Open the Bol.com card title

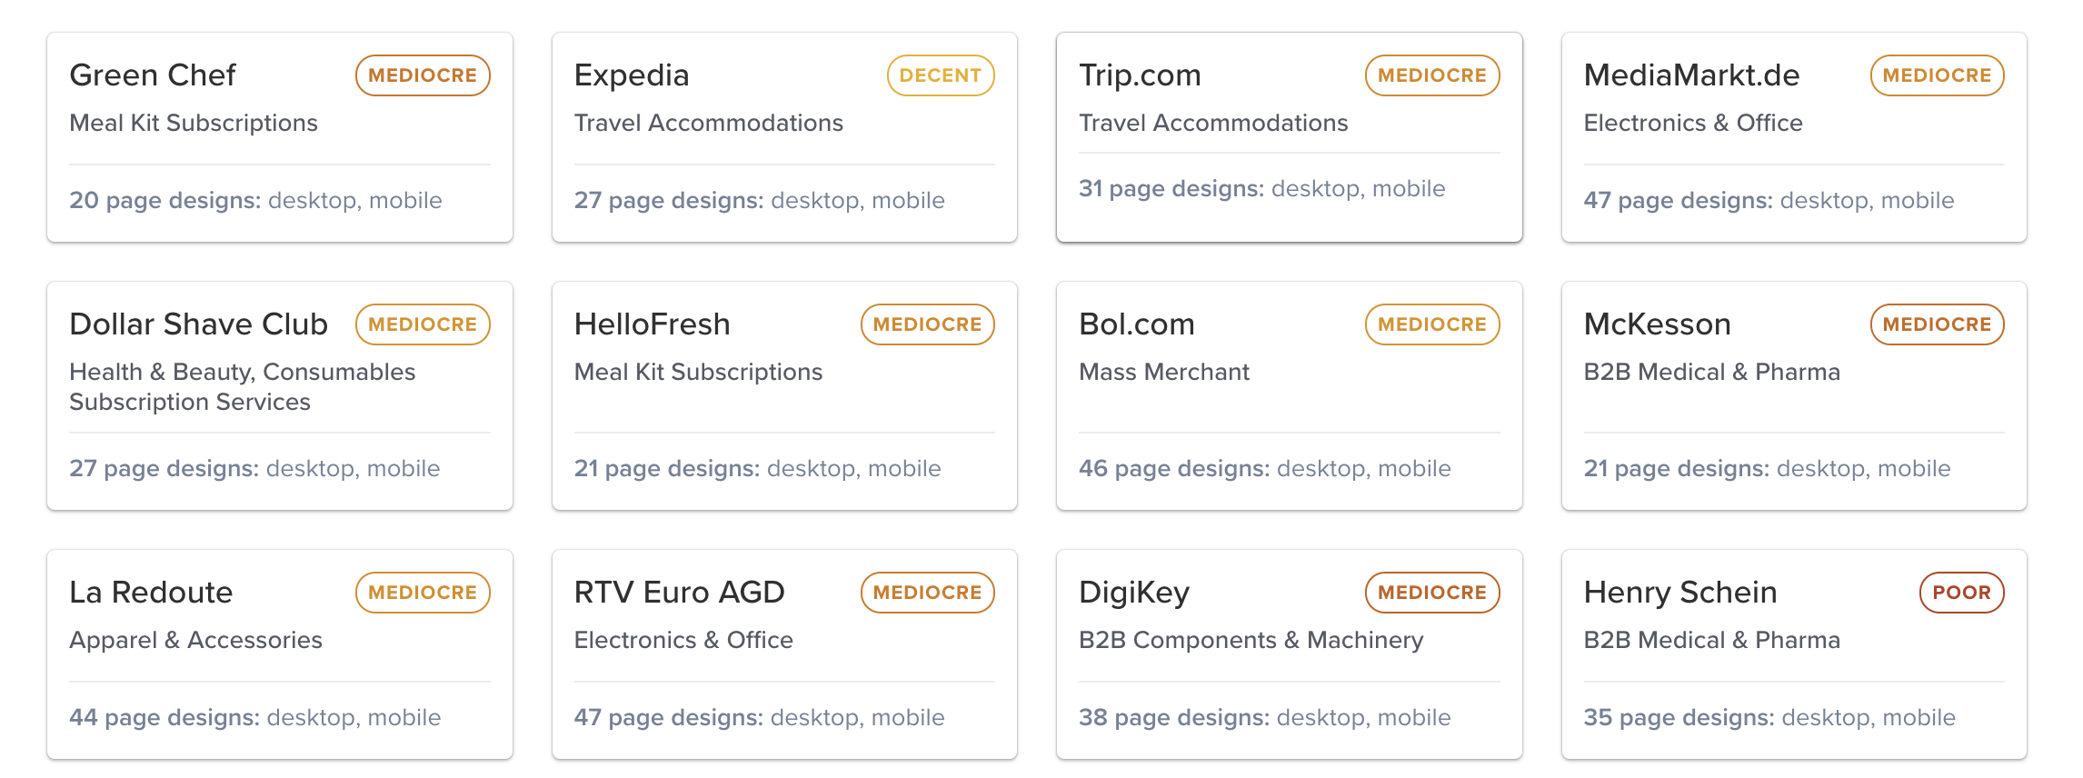coord(1136,324)
